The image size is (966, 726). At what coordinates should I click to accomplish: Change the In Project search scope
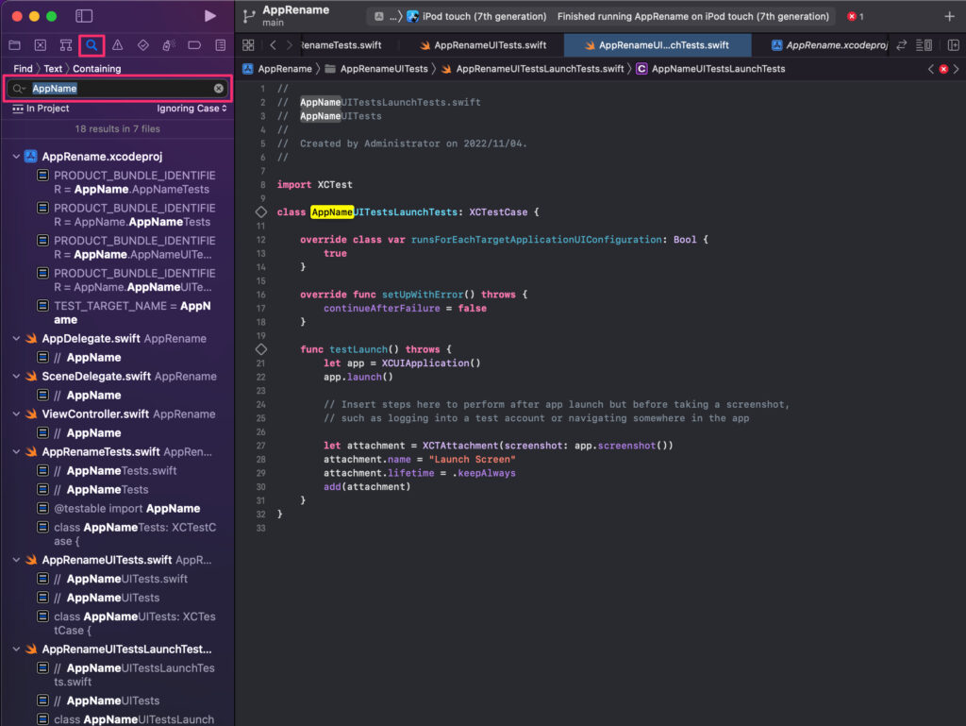pos(41,109)
